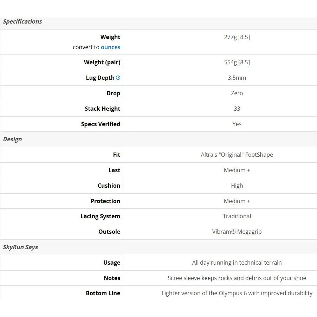
Task: Select the Altra's "Original" FootShape fit text
Action: click(237, 155)
